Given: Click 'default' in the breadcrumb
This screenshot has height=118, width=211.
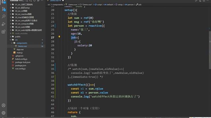Looking at the screenshot, I should coord(110,5).
